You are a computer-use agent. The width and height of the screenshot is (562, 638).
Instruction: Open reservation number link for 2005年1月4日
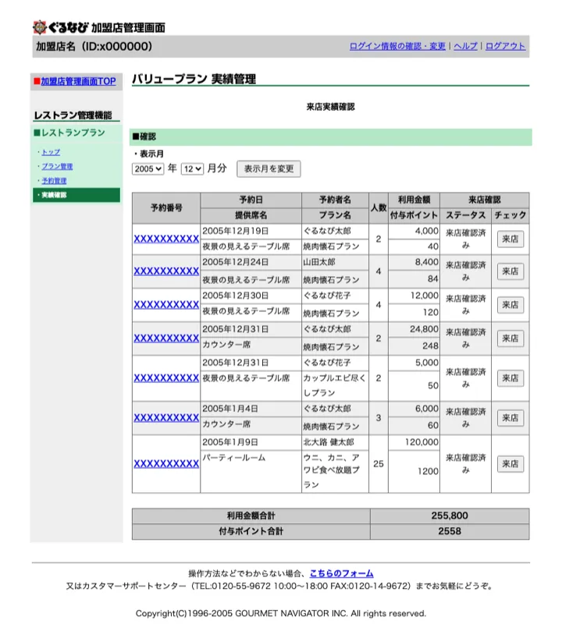pos(166,418)
